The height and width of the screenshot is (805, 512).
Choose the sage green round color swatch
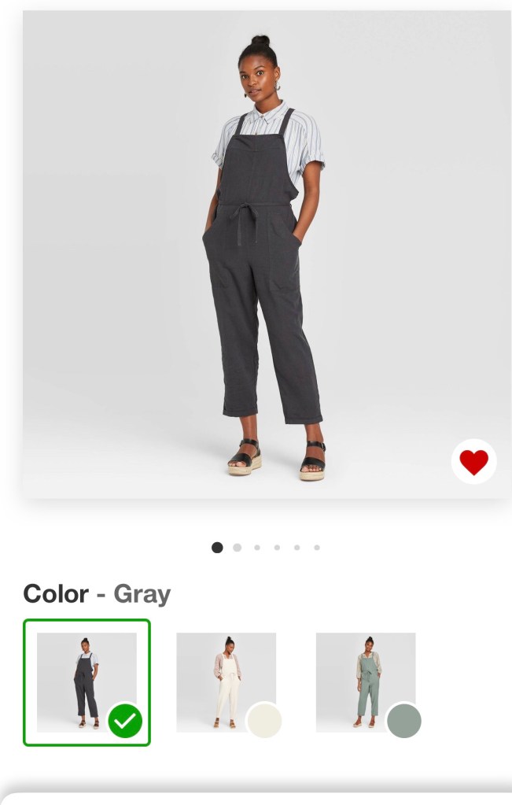[403, 721]
